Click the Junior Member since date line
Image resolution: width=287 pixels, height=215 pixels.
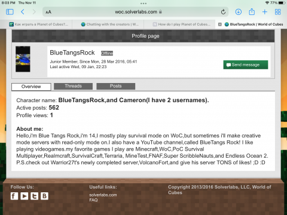tap(93, 62)
